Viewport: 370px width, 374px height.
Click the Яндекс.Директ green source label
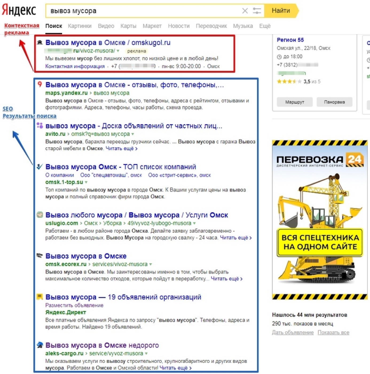click(66, 312)
